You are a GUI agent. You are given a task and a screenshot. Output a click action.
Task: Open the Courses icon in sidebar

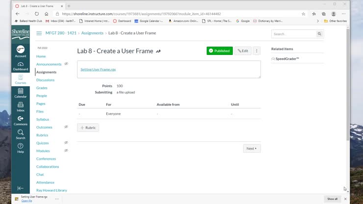pos(21,79)
